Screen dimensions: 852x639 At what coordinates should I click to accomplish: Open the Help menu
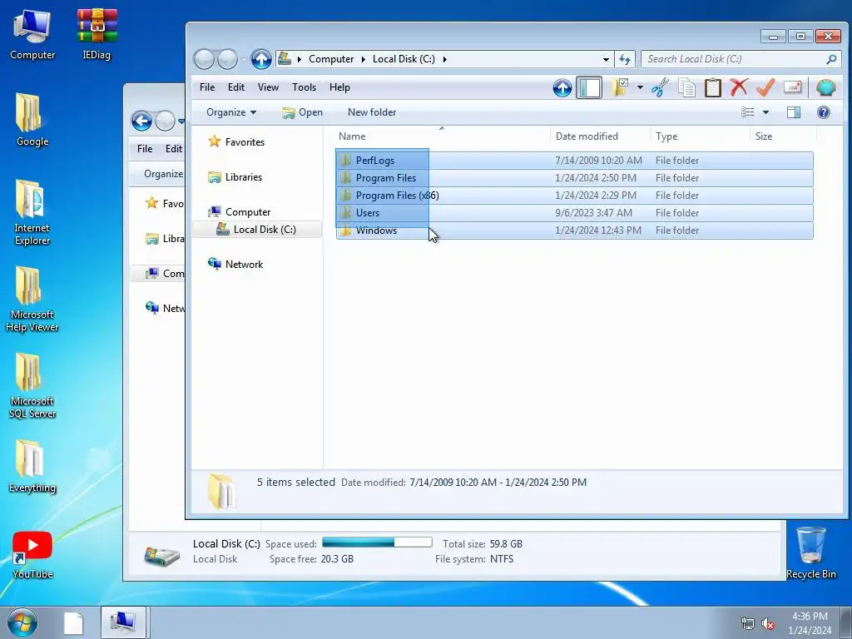[x=339, y=87]
